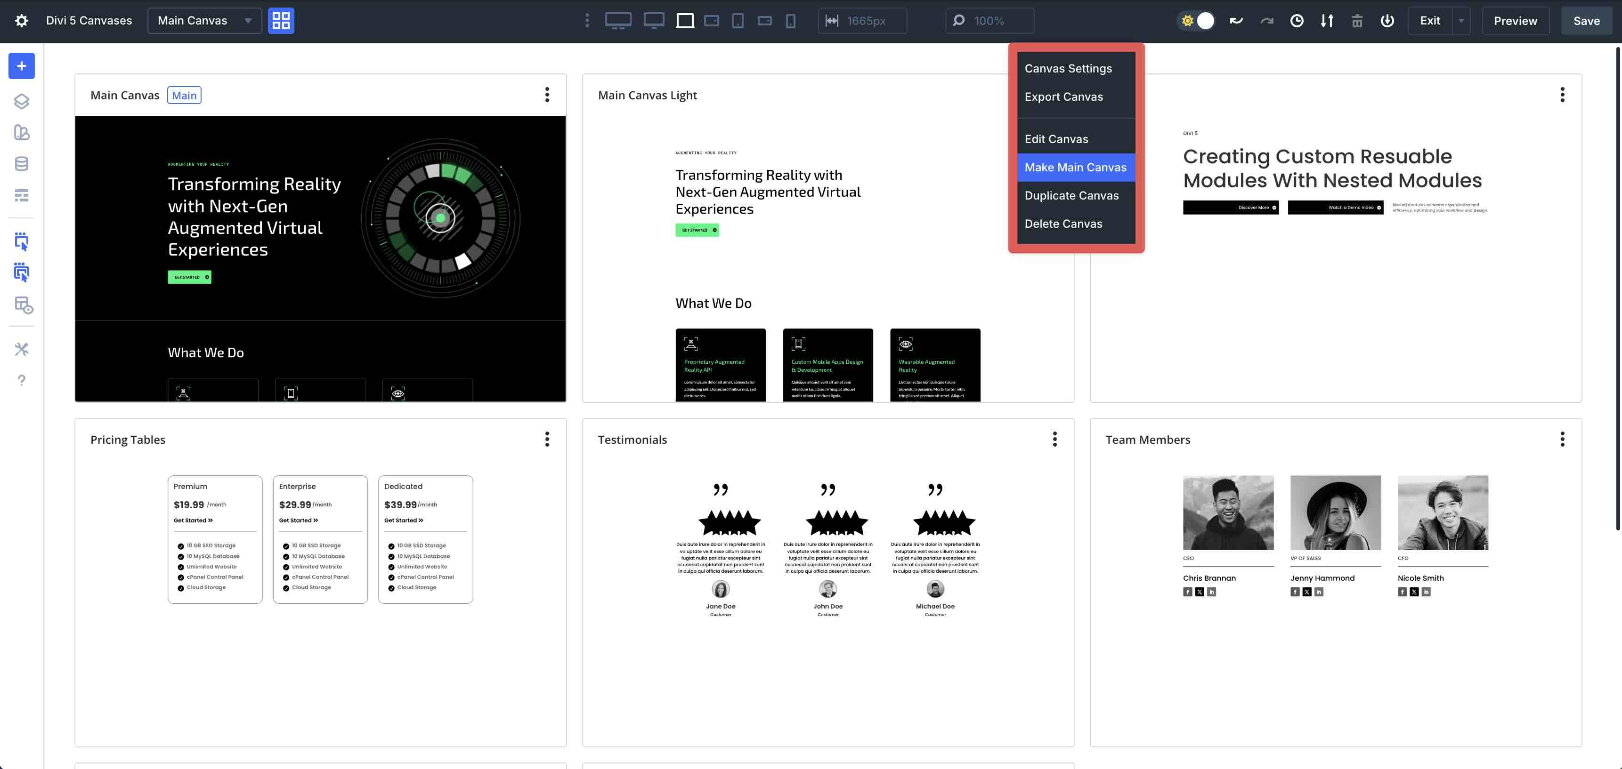
Task: Choose Make Main Canvas from the context menu
Action: [1075, 168]
